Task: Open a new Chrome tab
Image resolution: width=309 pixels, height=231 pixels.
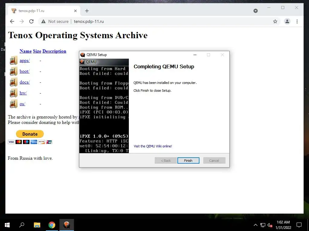Action: tap(87, 11)
